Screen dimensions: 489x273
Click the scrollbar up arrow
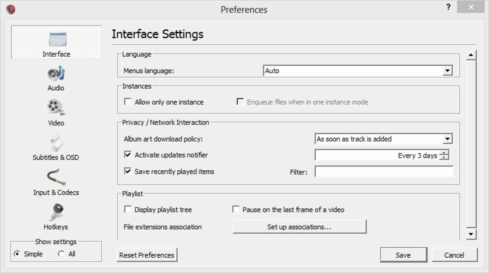coord(471,55)
